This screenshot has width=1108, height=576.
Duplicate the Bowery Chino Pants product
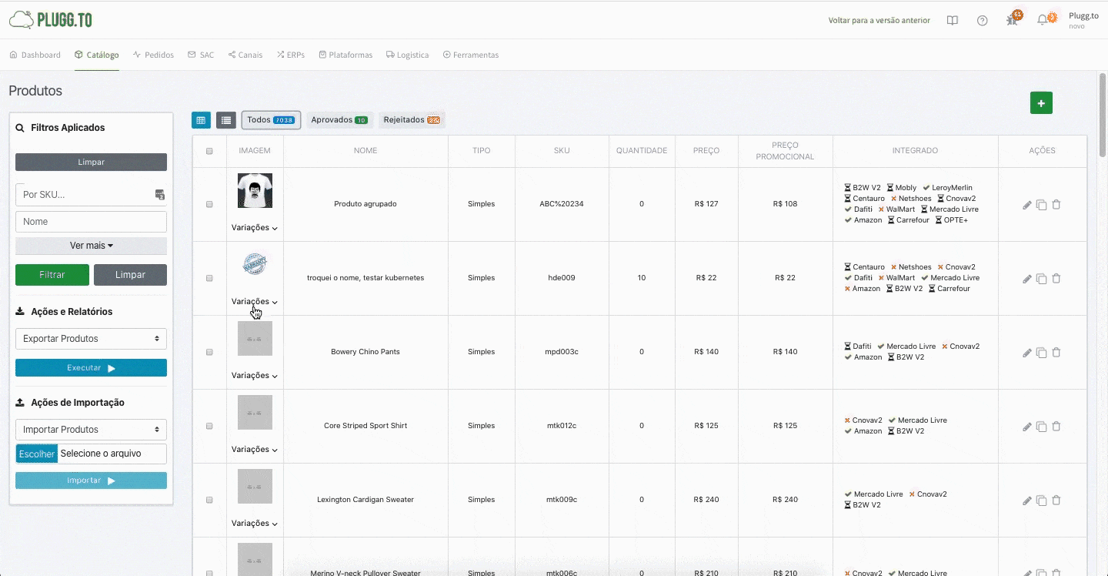point(1042,353)
